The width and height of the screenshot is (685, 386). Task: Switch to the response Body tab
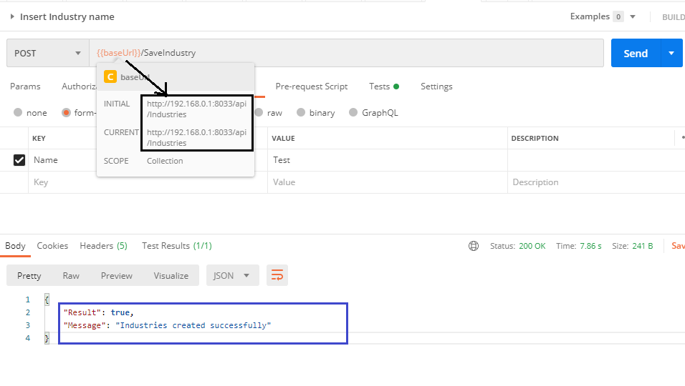click(15, 246)
